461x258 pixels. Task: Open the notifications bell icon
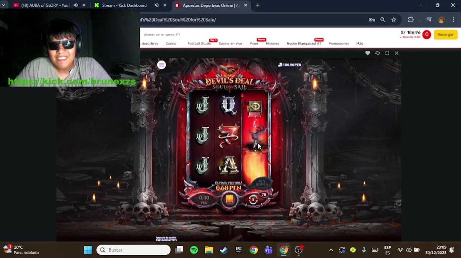pos(452,250)
